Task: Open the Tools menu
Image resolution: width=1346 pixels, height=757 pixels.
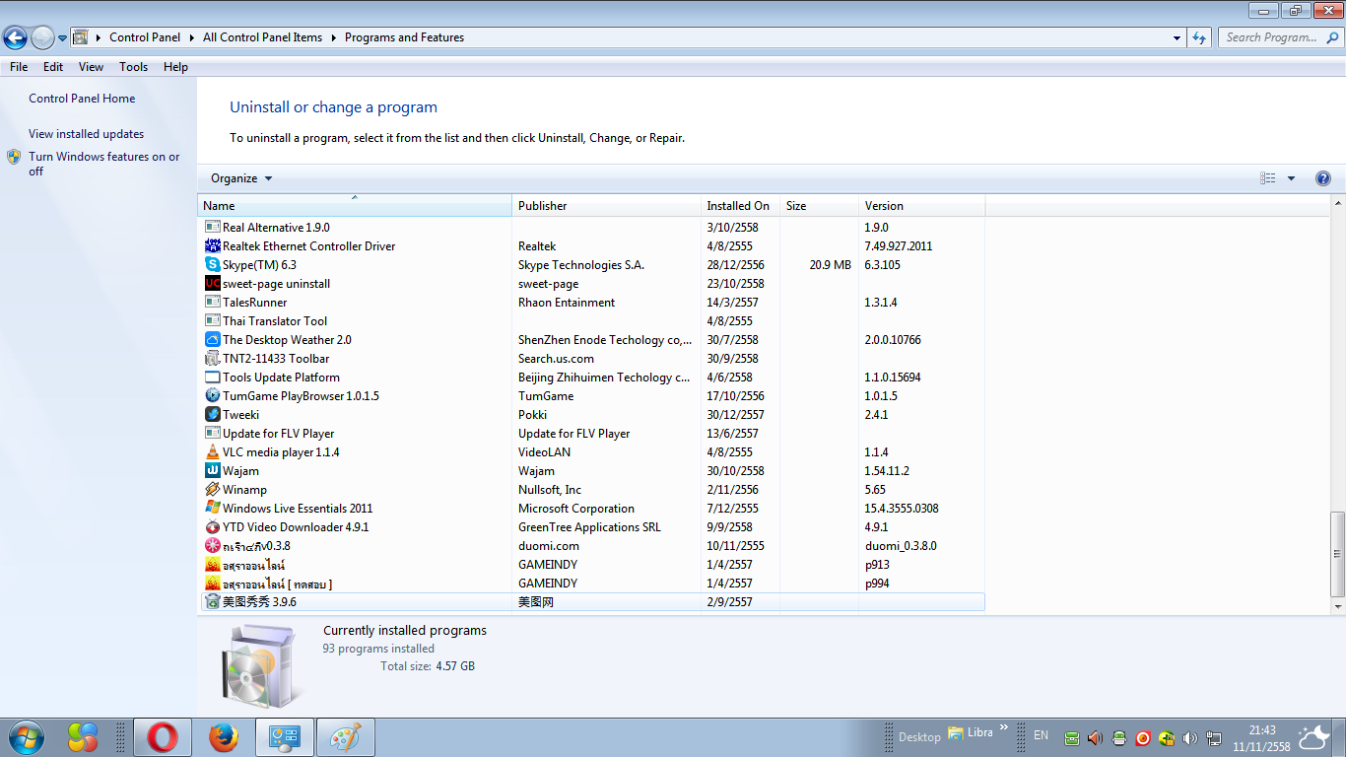Action: (x=134, y=67)
